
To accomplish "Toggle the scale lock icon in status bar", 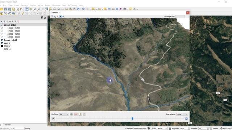I will [170, 129].
